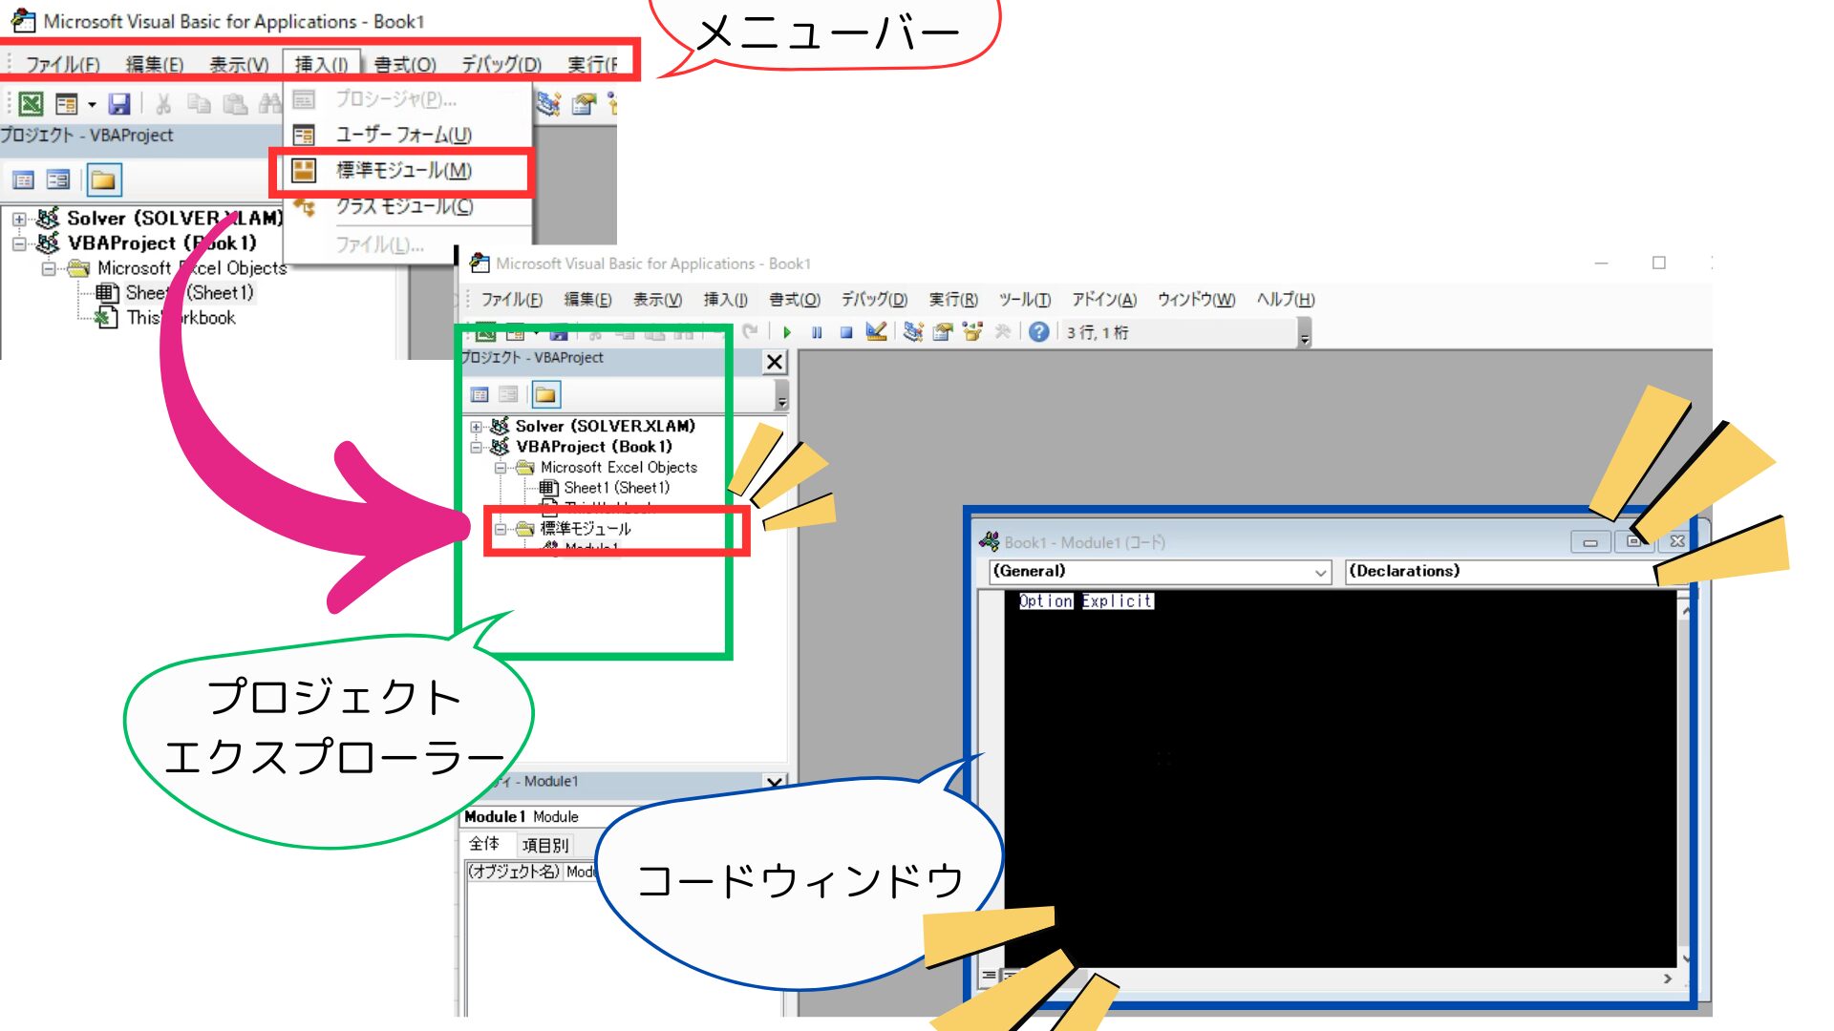Image resolution: width=1834 pixels, height=1031 pixels.
Task: Click the Cut scissors icon in upper toolbar
Action: (163, 103)
